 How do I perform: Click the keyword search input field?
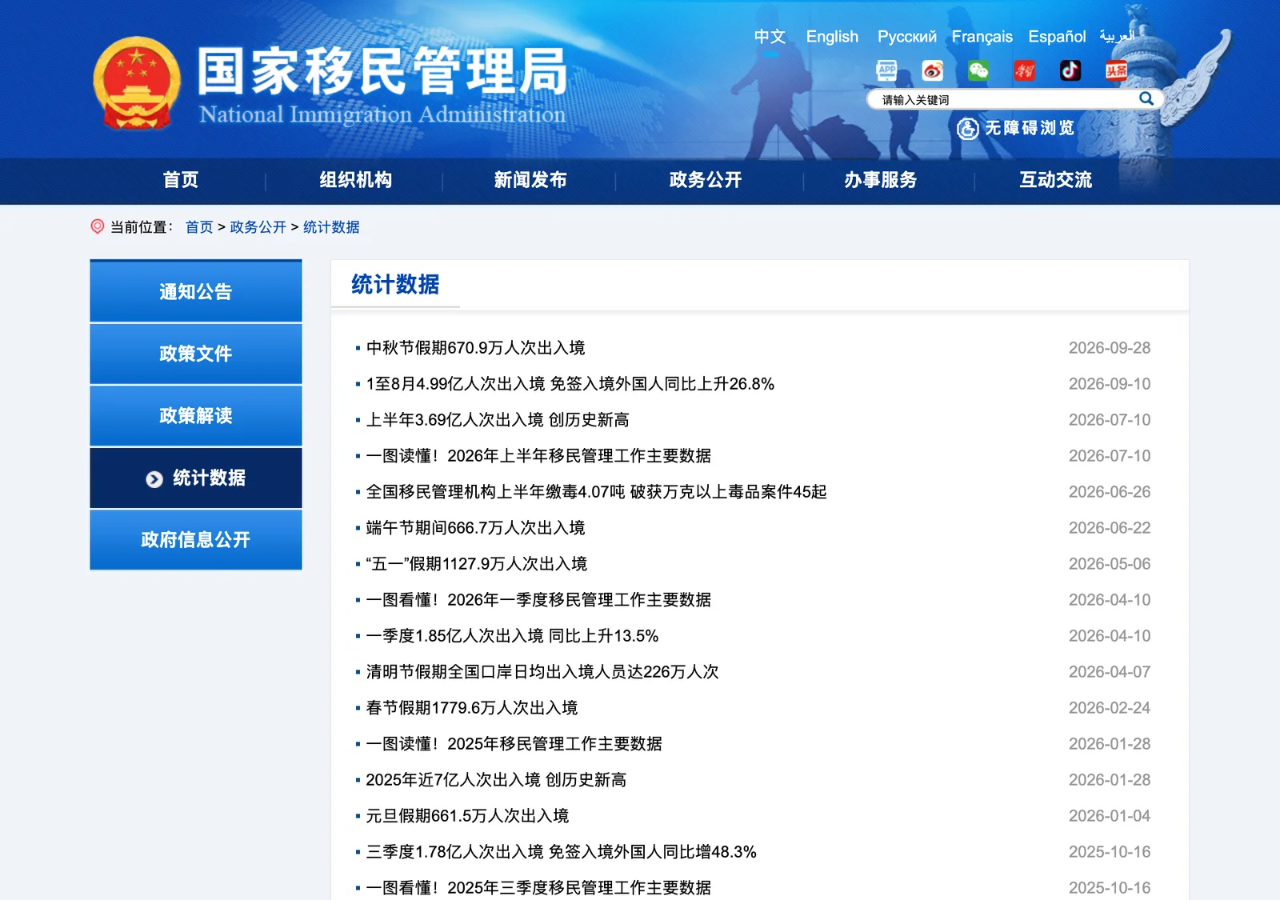1004,99
